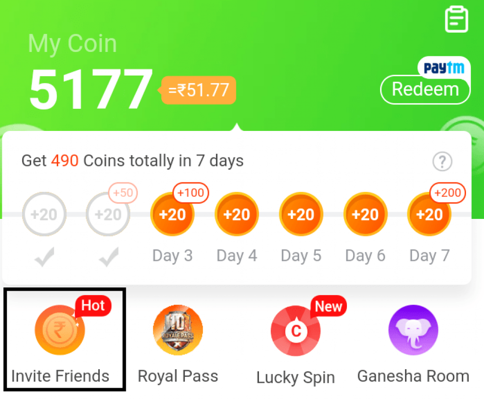
Task: Open the clipboard history icon
Action: (x=456, y=19)
